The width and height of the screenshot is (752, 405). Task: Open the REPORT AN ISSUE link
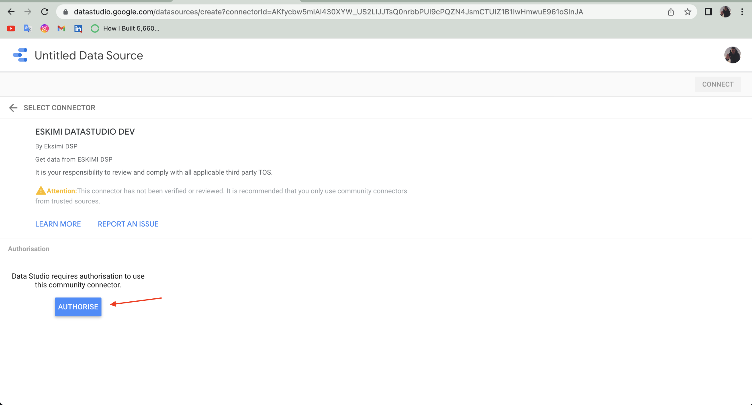tap(128, 224)
